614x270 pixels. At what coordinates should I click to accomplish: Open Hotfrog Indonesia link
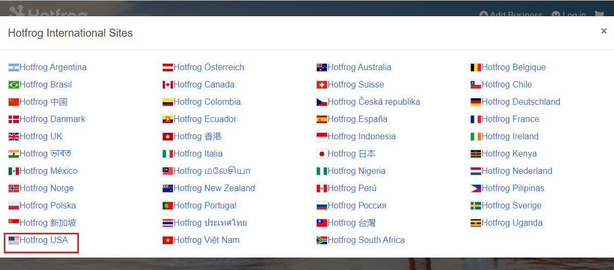[x=362, y=136]
